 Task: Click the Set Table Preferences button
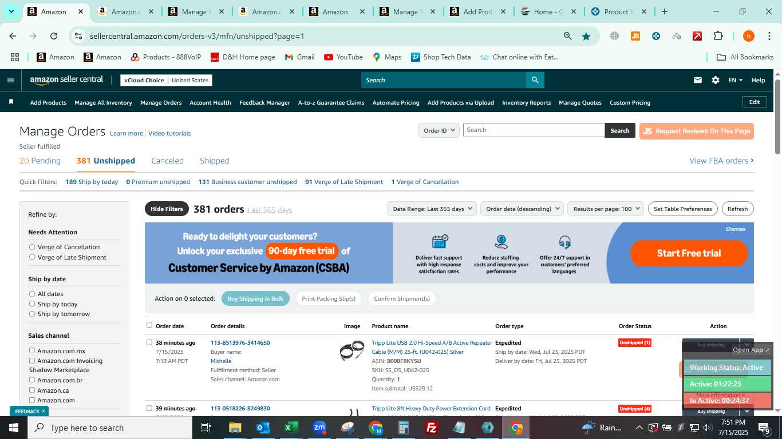pos(682,209)
